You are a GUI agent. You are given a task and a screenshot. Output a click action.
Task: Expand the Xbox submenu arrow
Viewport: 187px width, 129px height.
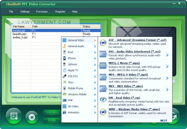tap(95, 82)
